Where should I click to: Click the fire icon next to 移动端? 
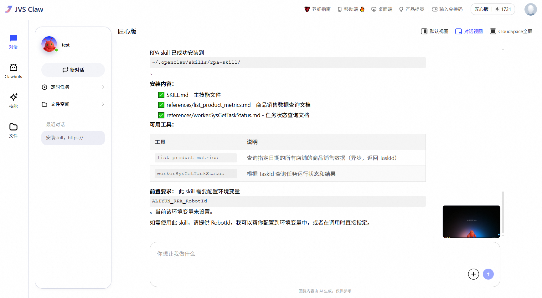[x=362, y=9]
